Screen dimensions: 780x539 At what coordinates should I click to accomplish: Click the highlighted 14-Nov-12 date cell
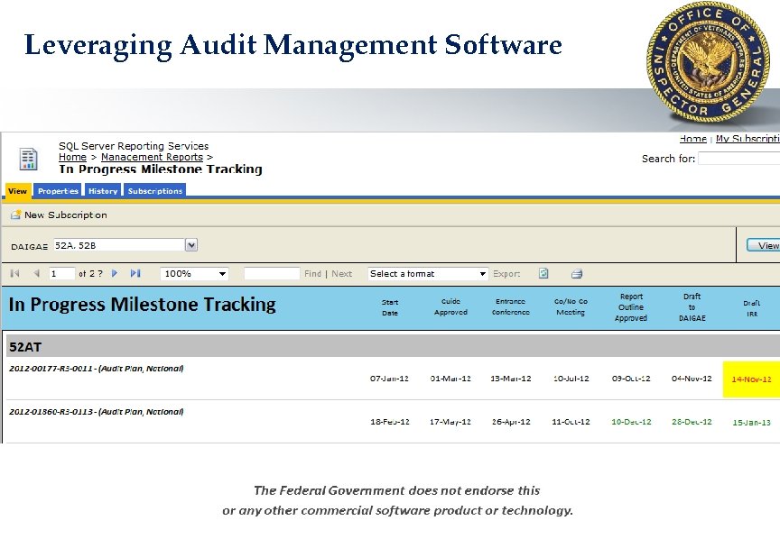pos(751,379)
